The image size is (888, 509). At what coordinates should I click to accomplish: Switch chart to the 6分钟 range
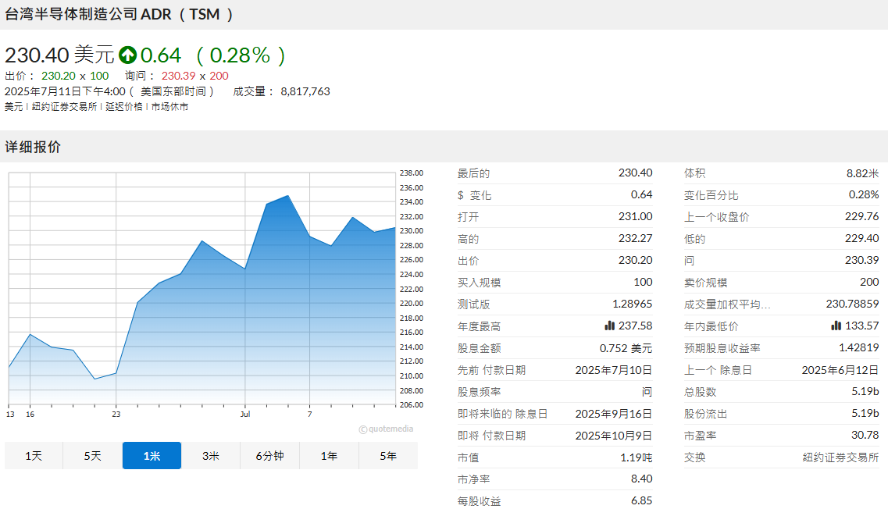tap(269, 456)
